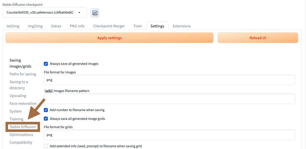Go to Face restoration settings section

[x=23, y=104]
